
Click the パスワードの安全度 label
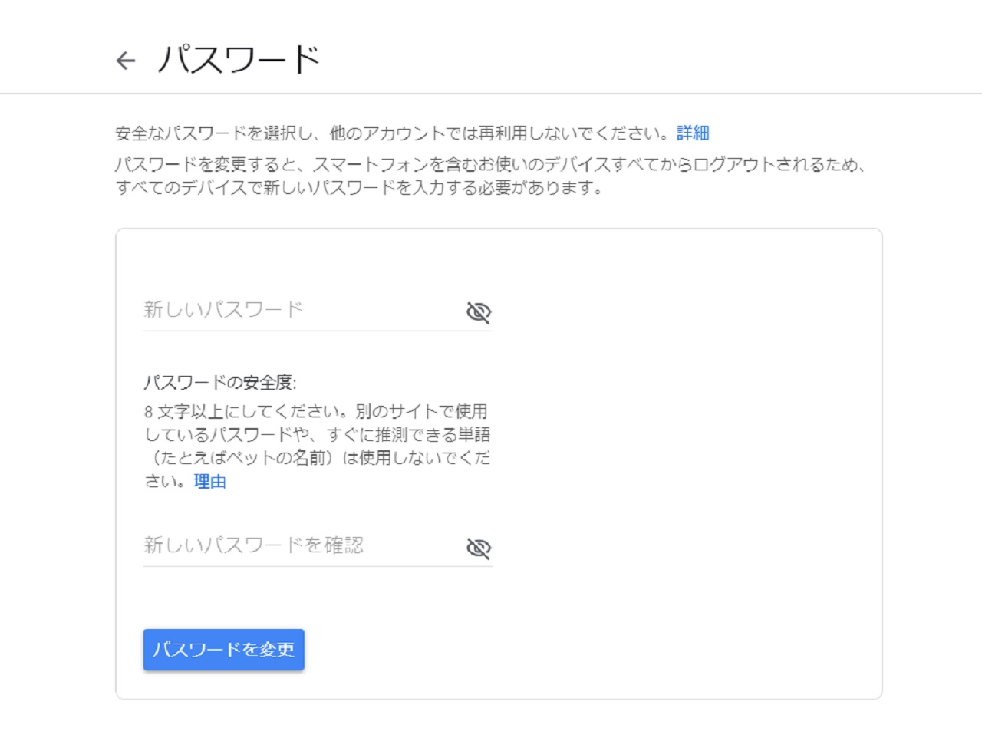click(x=219, y=382)
